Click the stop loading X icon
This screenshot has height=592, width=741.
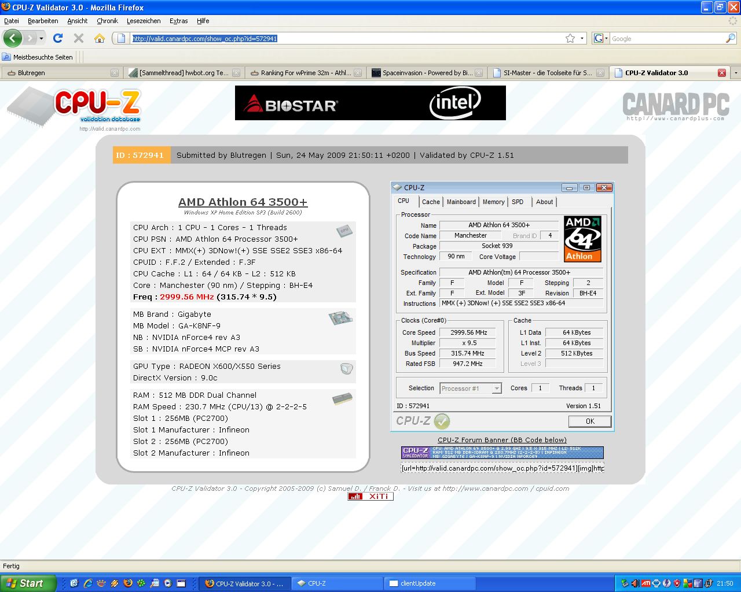(x=79, y=38)
